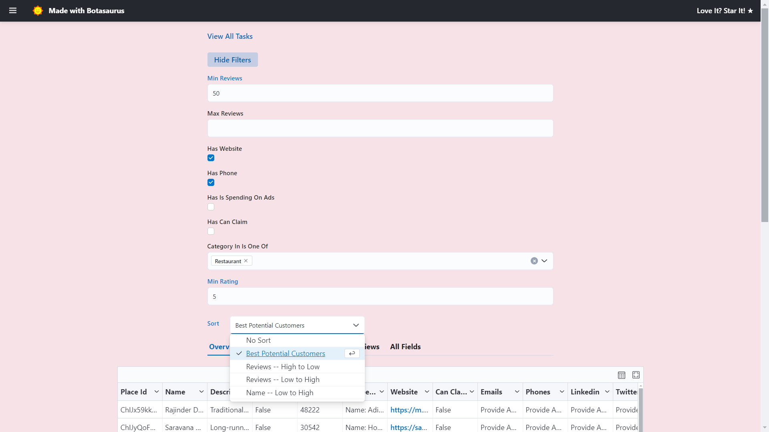Choose No Sort option
Viewport: 769px width, 432px height.
pos(258,340)
